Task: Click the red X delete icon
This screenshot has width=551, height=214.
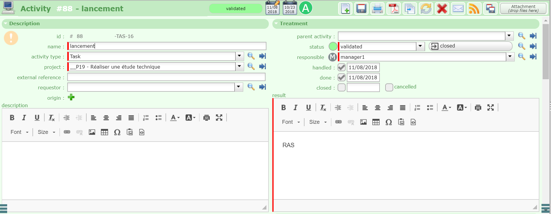Action: click(442, 9)
